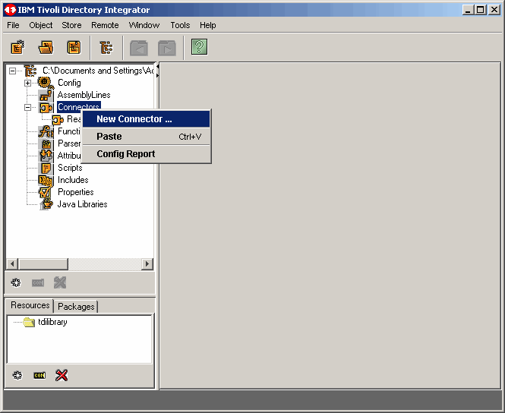Switch to the Packages tab
The width and height of the screenshot is (505, 413).
(76, 307)
